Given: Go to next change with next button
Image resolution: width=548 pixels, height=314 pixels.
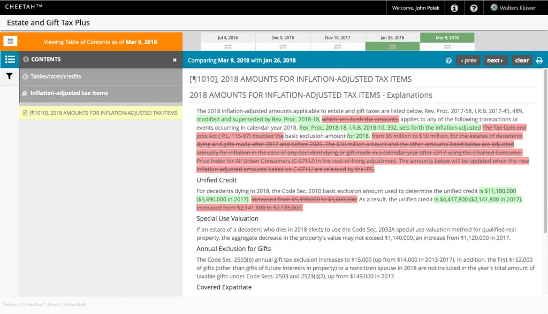Looking at the screenshot, I should pos(495,60).
